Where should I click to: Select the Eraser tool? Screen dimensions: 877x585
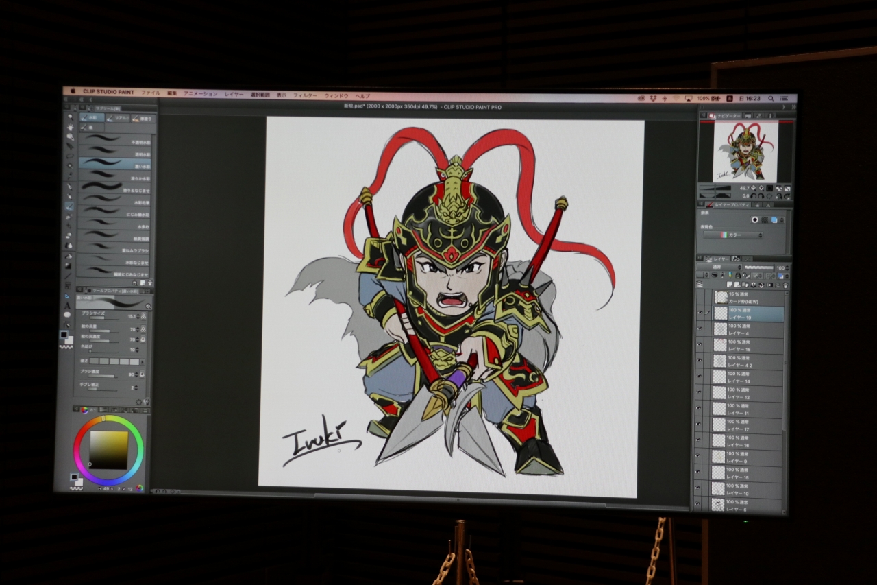(x=69, y=235)
